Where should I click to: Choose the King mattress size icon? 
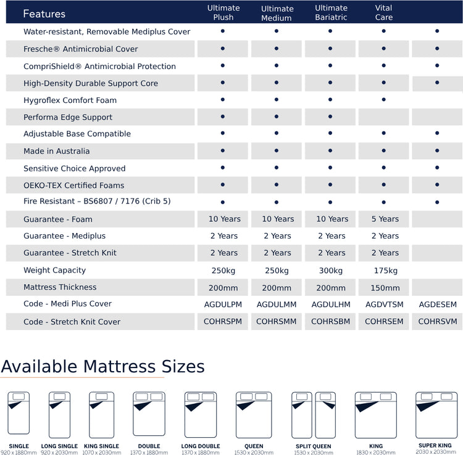click(375, 414)
